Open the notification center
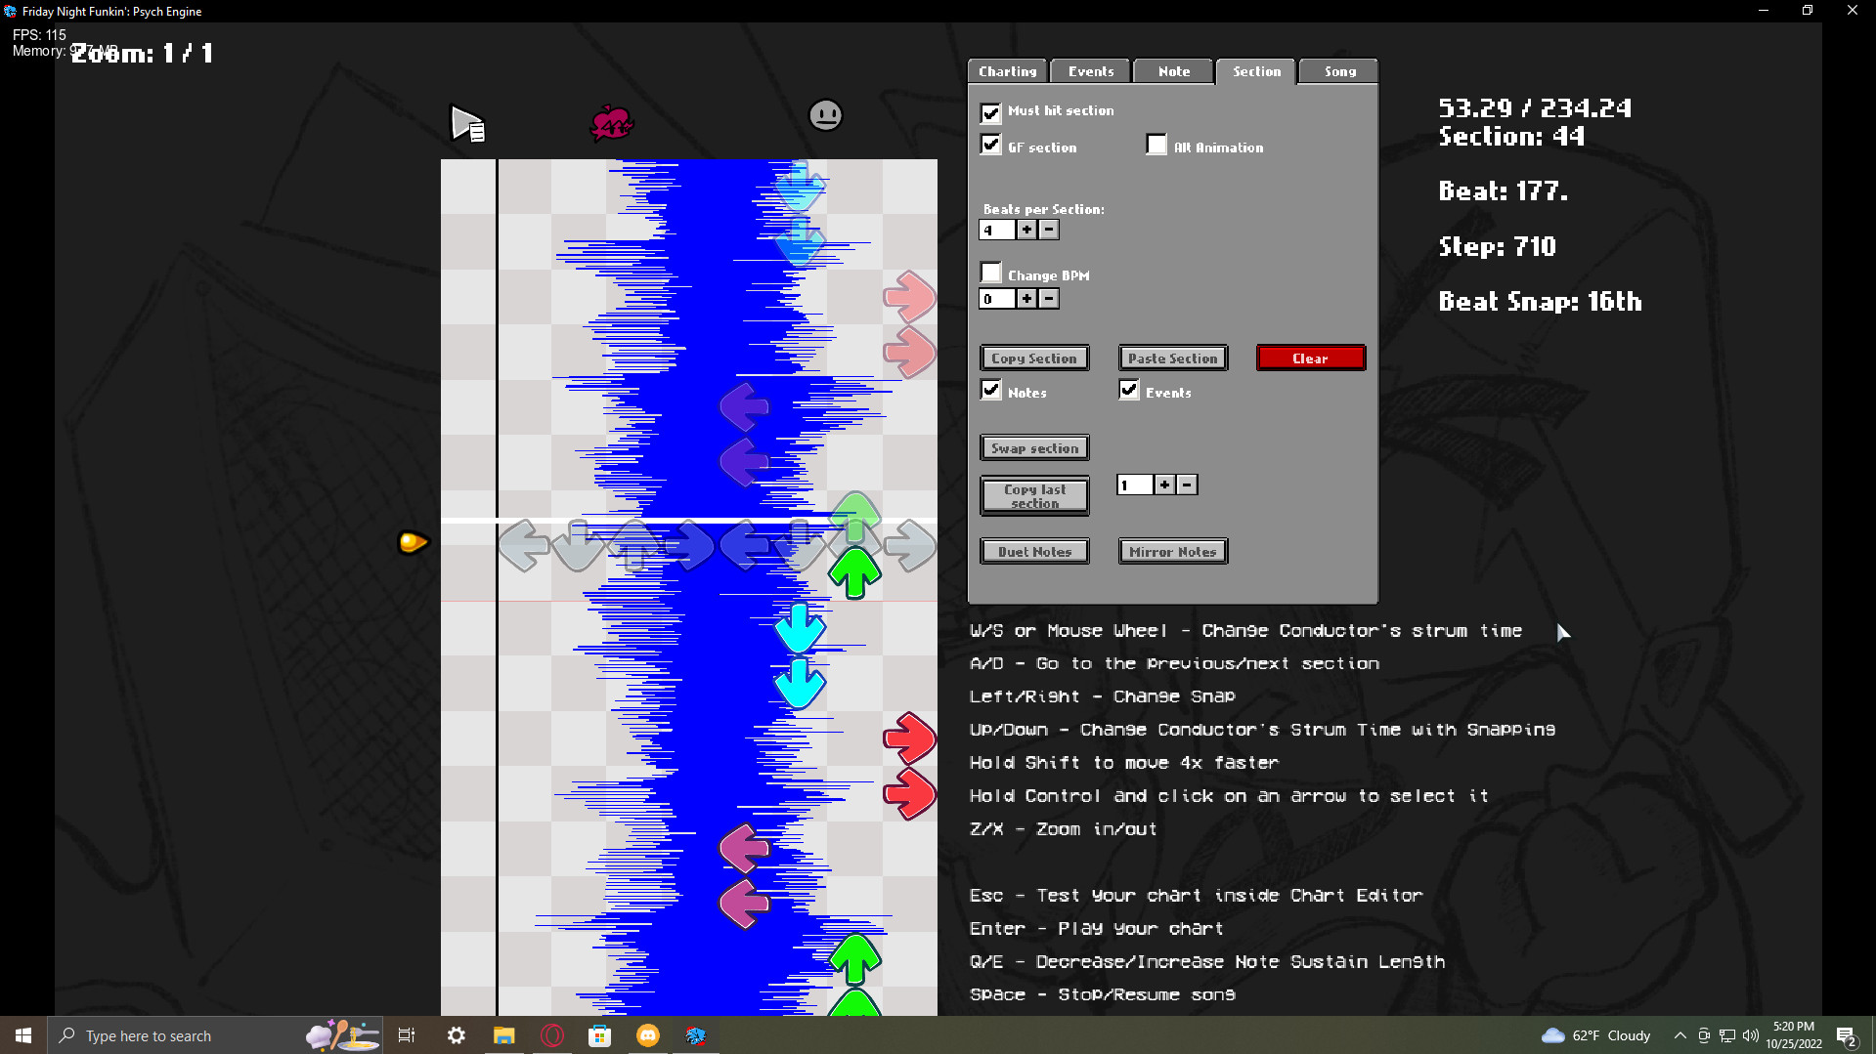This screenshot has width=1876, height=1054. tap(1847, 1035)
